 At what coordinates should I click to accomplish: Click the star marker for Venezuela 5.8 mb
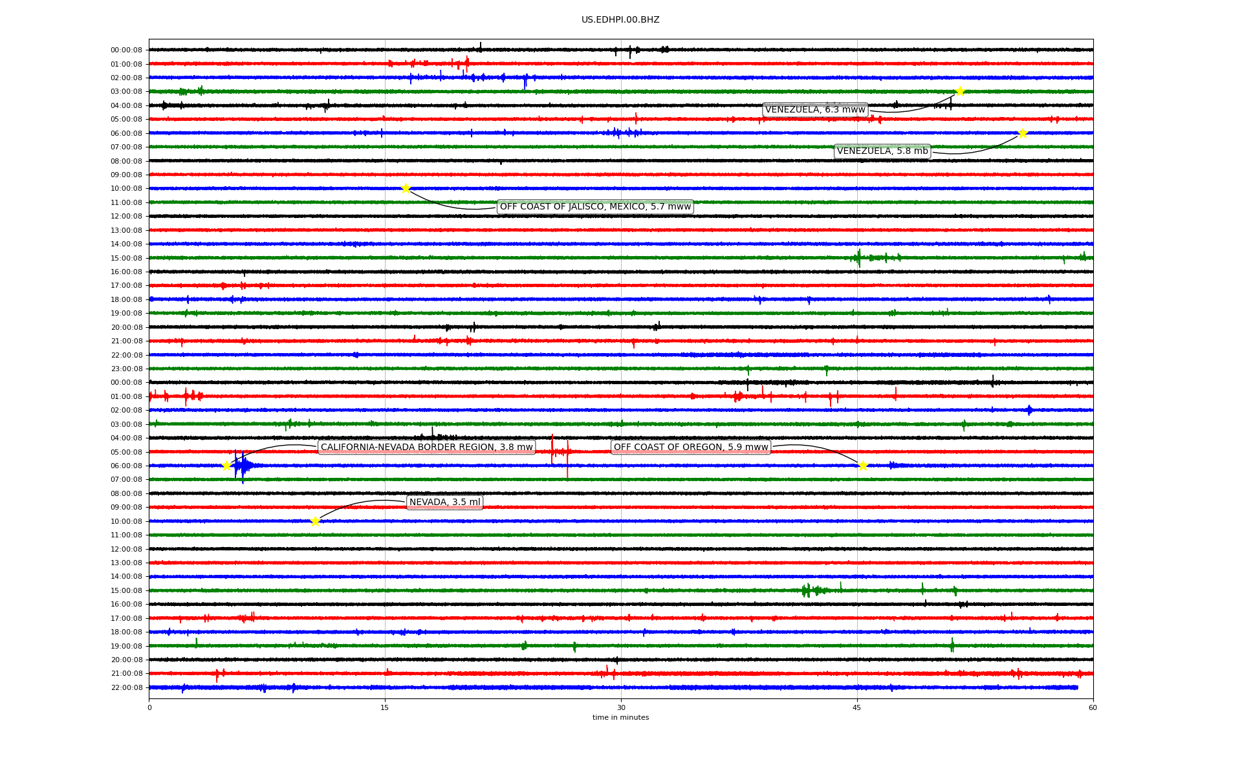click(1023, 134)
